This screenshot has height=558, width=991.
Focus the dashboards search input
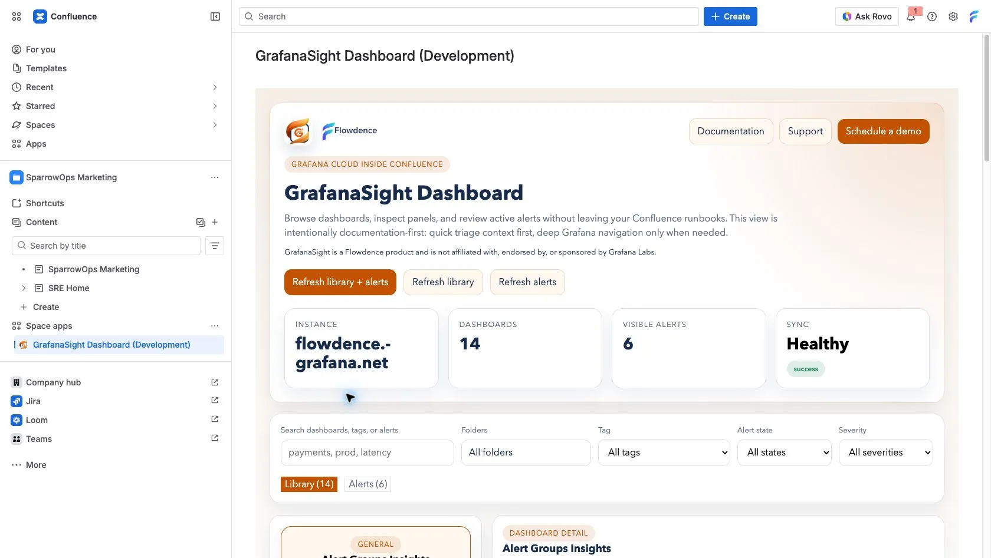(367, 453)
